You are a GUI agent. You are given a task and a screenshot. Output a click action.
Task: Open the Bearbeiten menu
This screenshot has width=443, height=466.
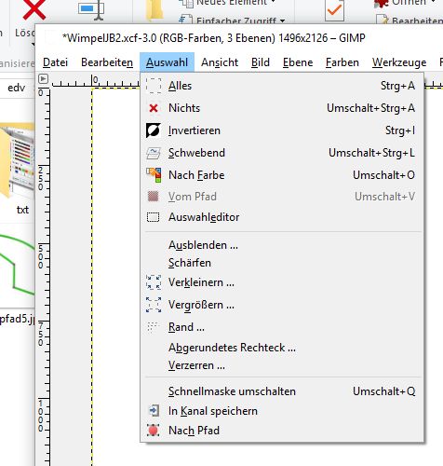coord(107,62)
